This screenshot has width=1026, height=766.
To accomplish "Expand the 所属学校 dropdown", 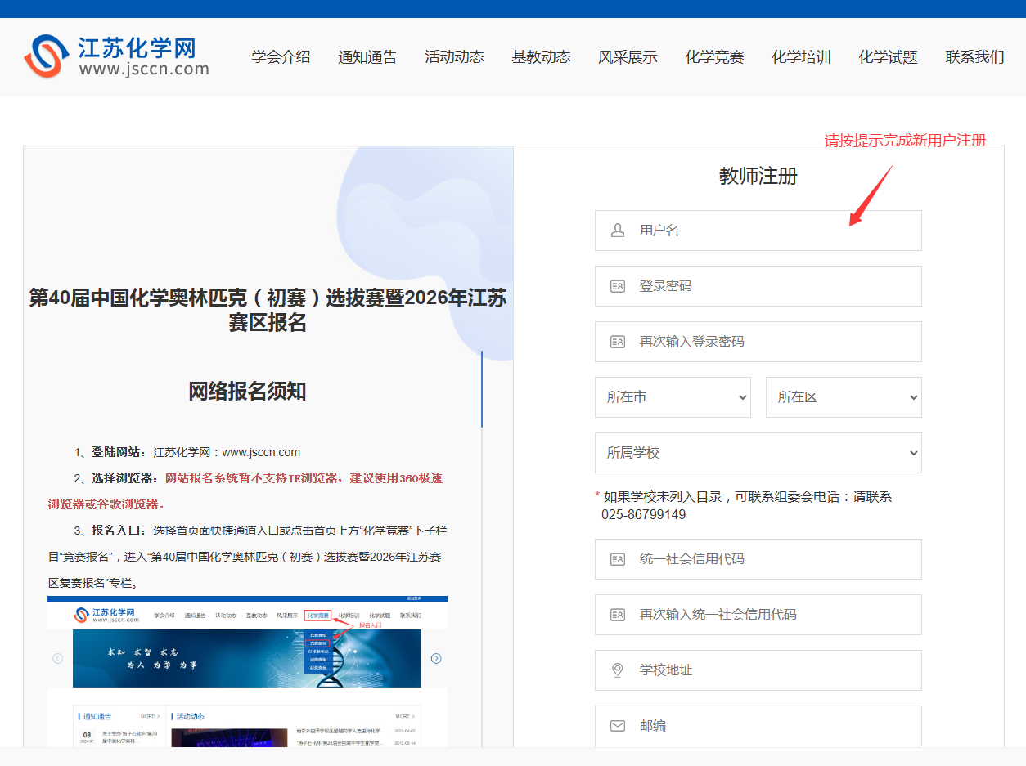I will click(x=758, y=453).
